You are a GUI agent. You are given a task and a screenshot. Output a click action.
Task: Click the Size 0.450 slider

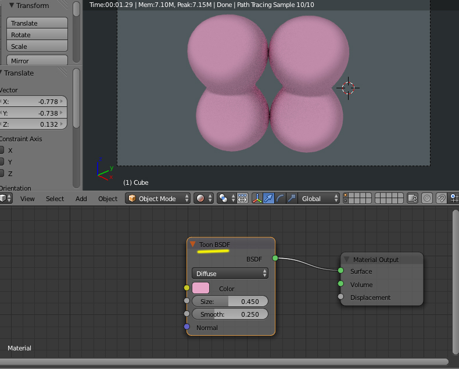[x=230, y=301]
